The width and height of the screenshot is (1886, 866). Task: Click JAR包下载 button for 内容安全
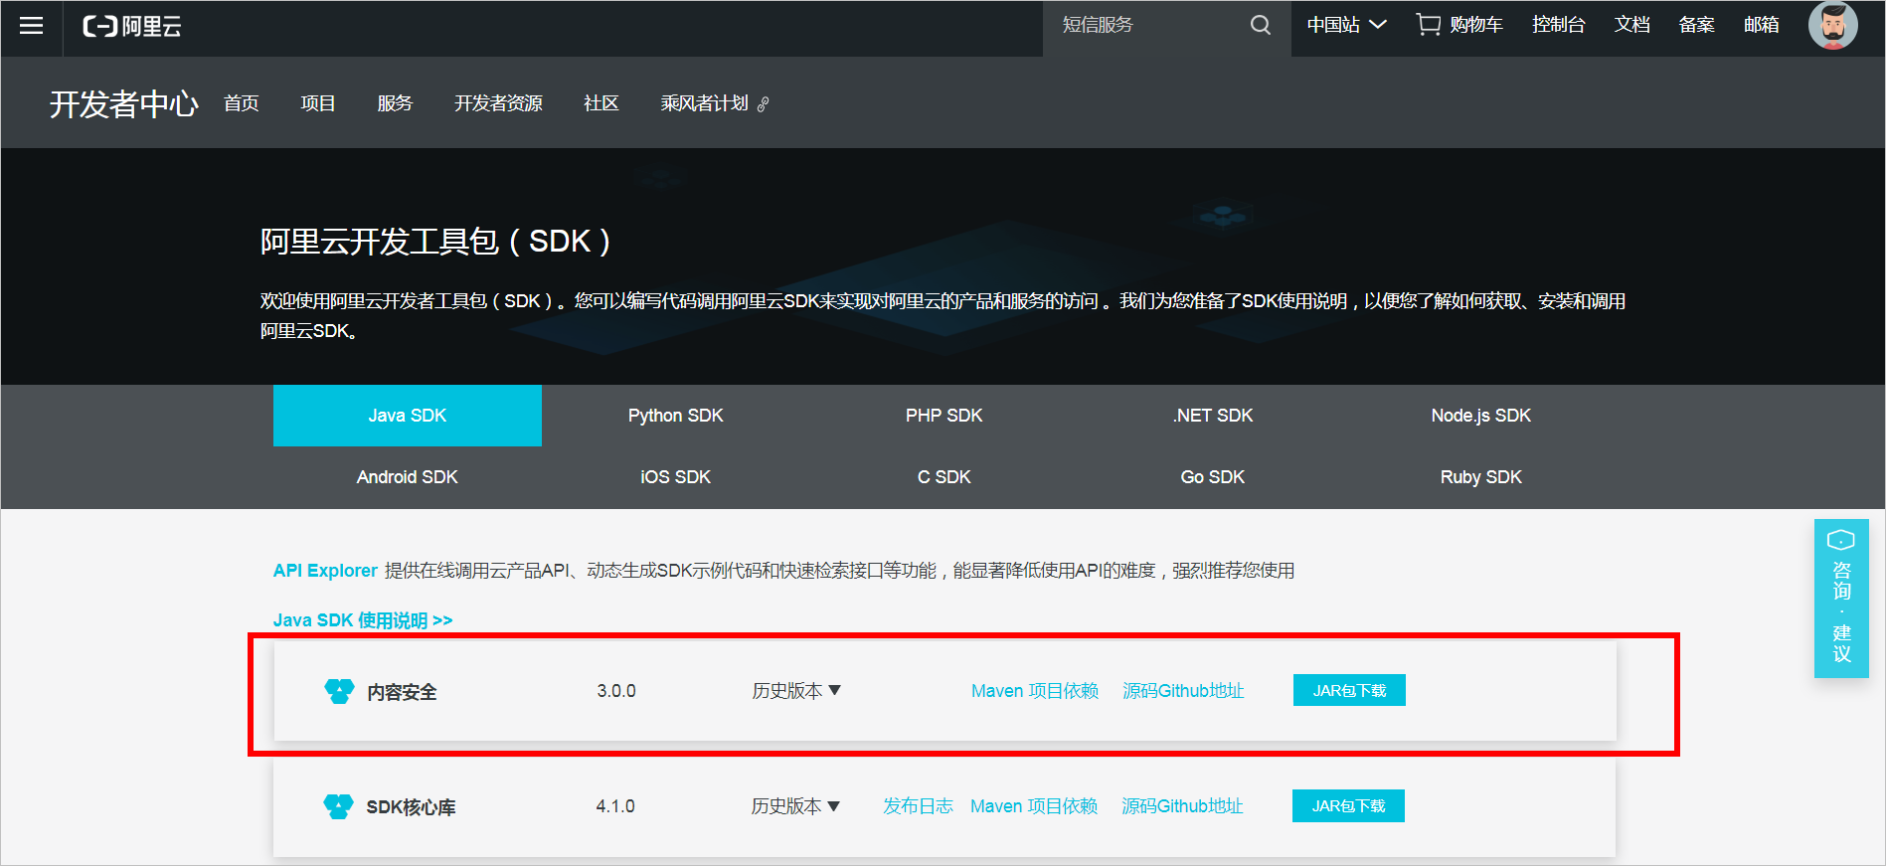pyautogui.click(x=1349, y=690)
